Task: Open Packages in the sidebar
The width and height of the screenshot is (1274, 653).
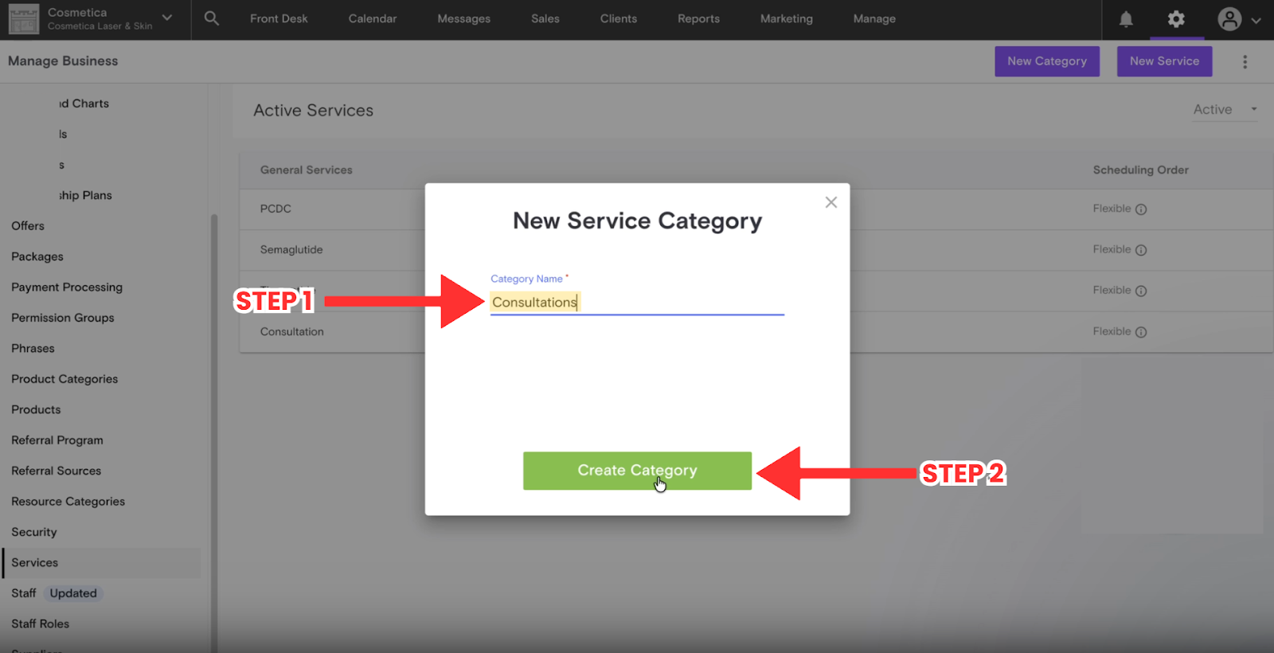Action: click(x=37, y=256)
